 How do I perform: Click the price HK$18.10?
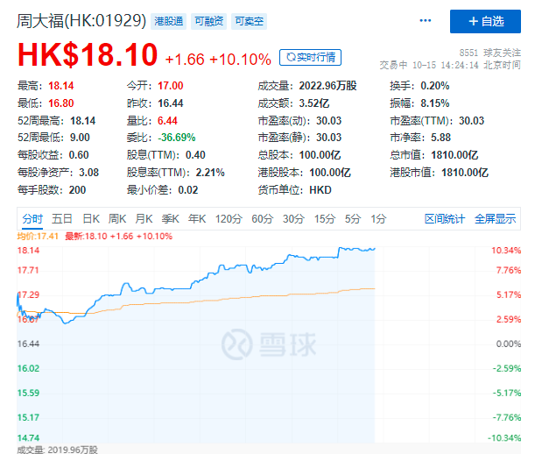(88, 54)
